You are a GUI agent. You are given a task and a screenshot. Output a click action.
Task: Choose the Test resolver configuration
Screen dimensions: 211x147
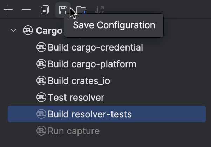coord(76,98)
